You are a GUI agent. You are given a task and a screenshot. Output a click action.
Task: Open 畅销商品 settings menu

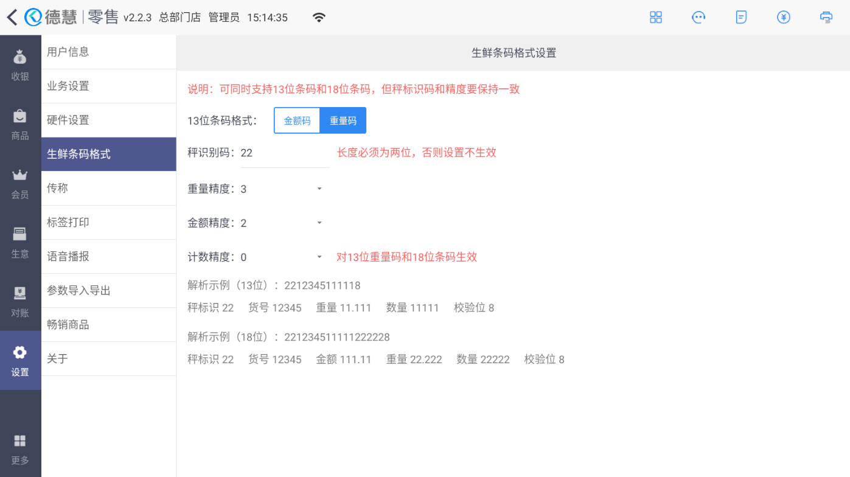[x=109, y=324]
